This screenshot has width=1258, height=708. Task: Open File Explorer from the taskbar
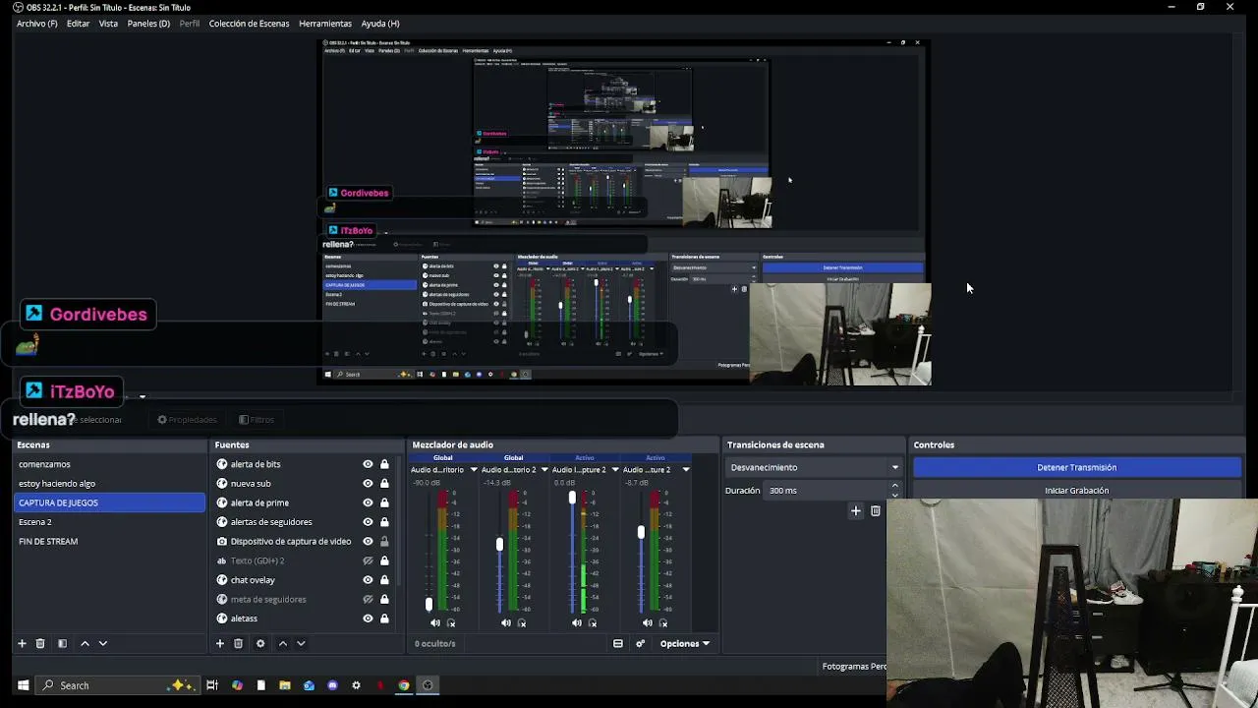pos(285,685)
